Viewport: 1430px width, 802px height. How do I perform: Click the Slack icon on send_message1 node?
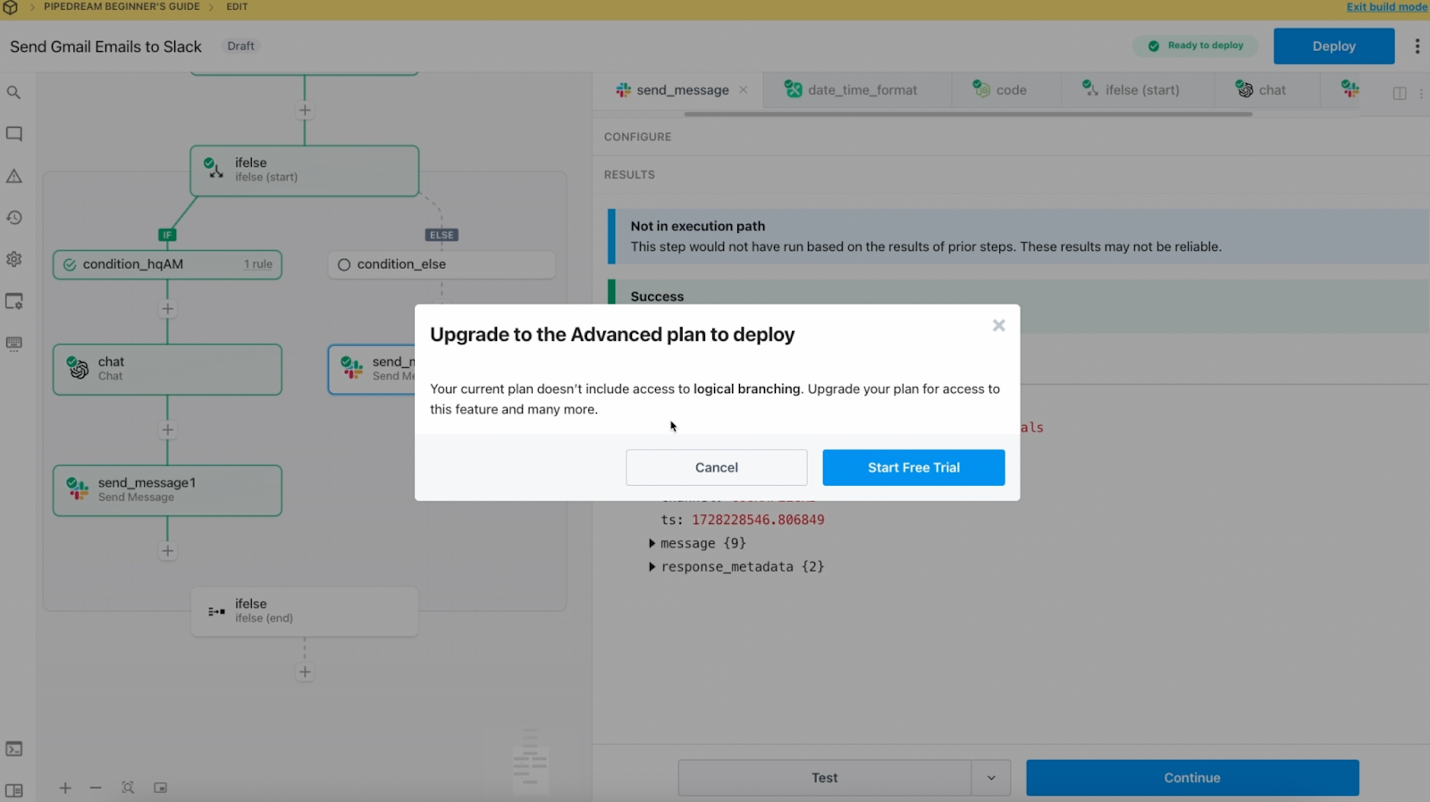click(78, 489)
